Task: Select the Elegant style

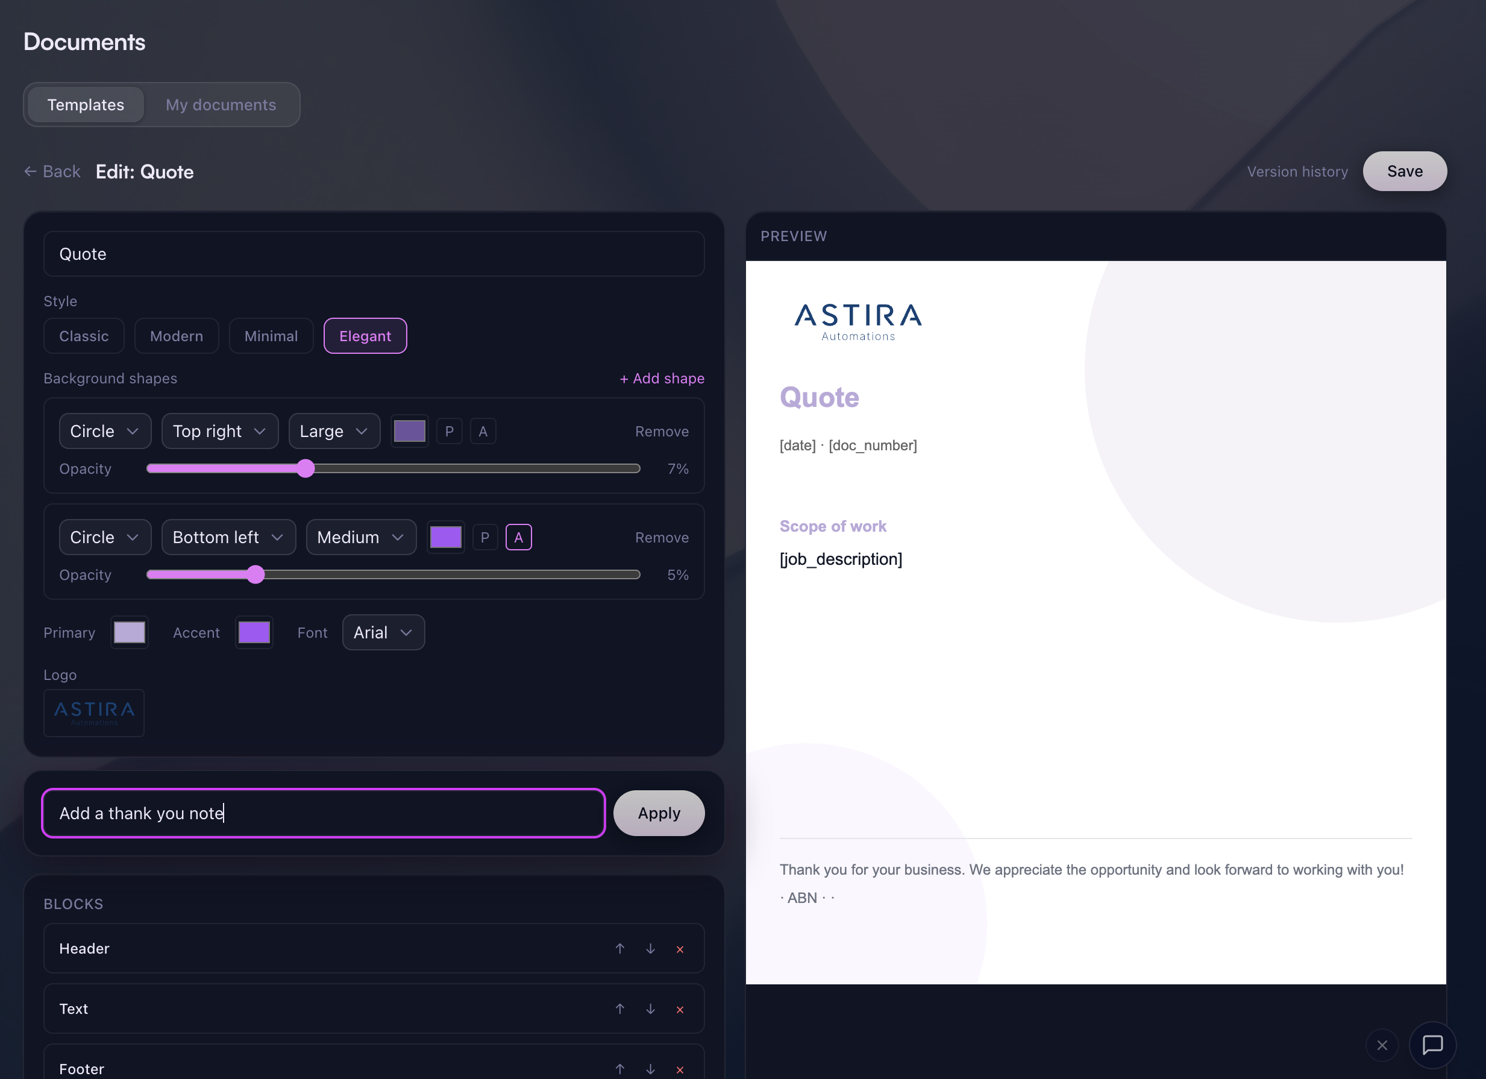Action: click(x=365, y=336)
